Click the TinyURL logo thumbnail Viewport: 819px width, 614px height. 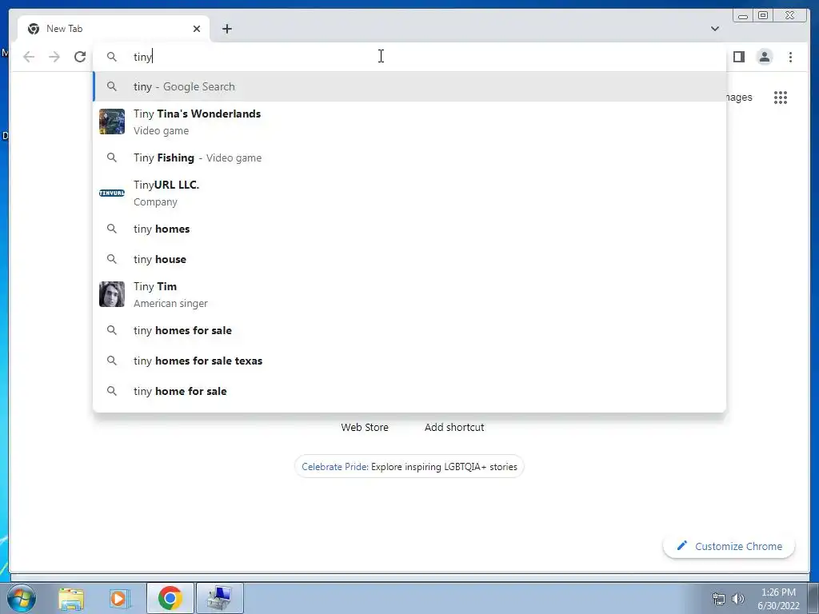click(x=112, y=193)
